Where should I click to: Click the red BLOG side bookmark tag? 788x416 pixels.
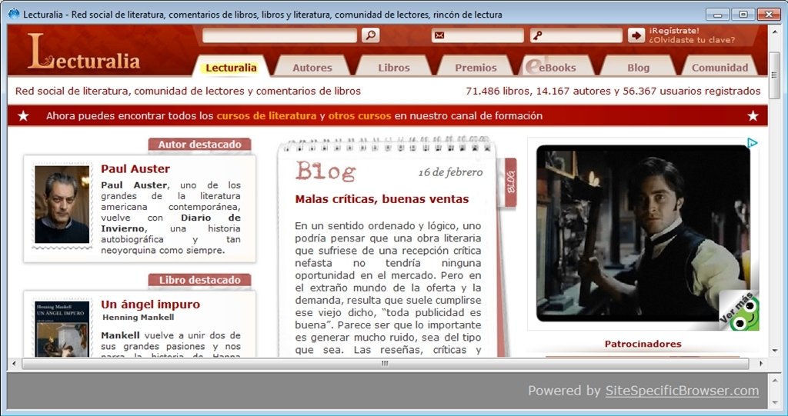(510, 182)
